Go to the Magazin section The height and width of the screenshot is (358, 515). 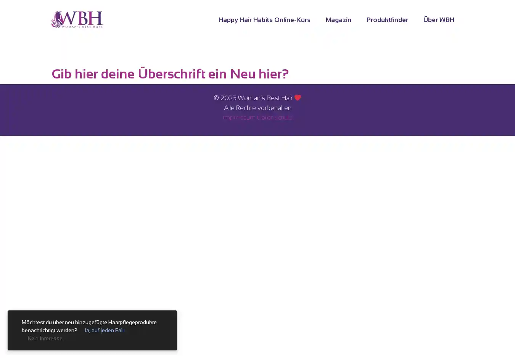[x=338, y=20]
